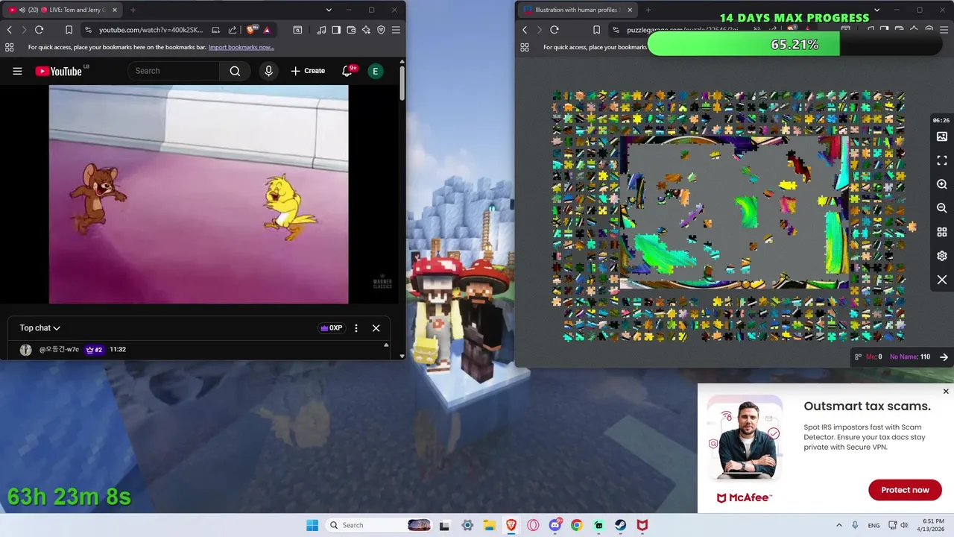Viewport: 954px width, 537px height.
Task: Open the apps grid in puzzle bookmarks bar
Action: 525,47
